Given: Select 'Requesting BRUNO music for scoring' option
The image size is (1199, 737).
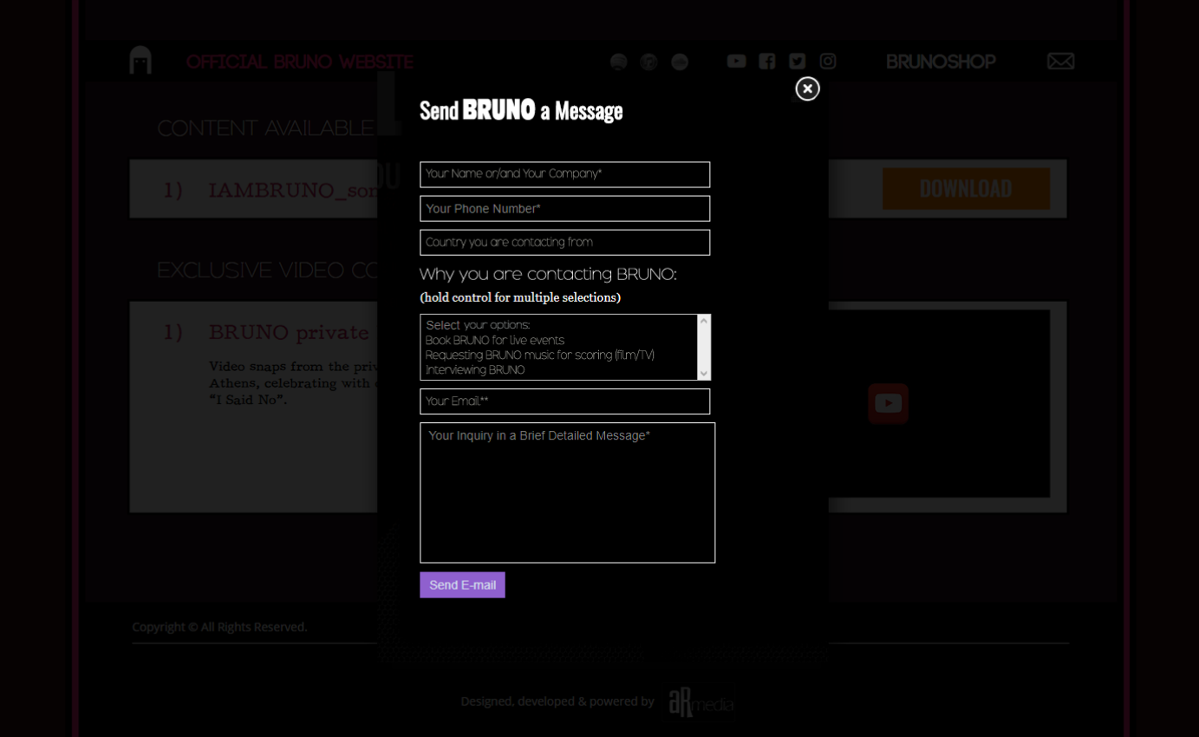Looking at the screenshot, I should [x=538, y=355].
